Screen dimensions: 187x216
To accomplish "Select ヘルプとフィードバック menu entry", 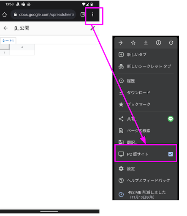I will pyautogui.click(x=146, y=181).
